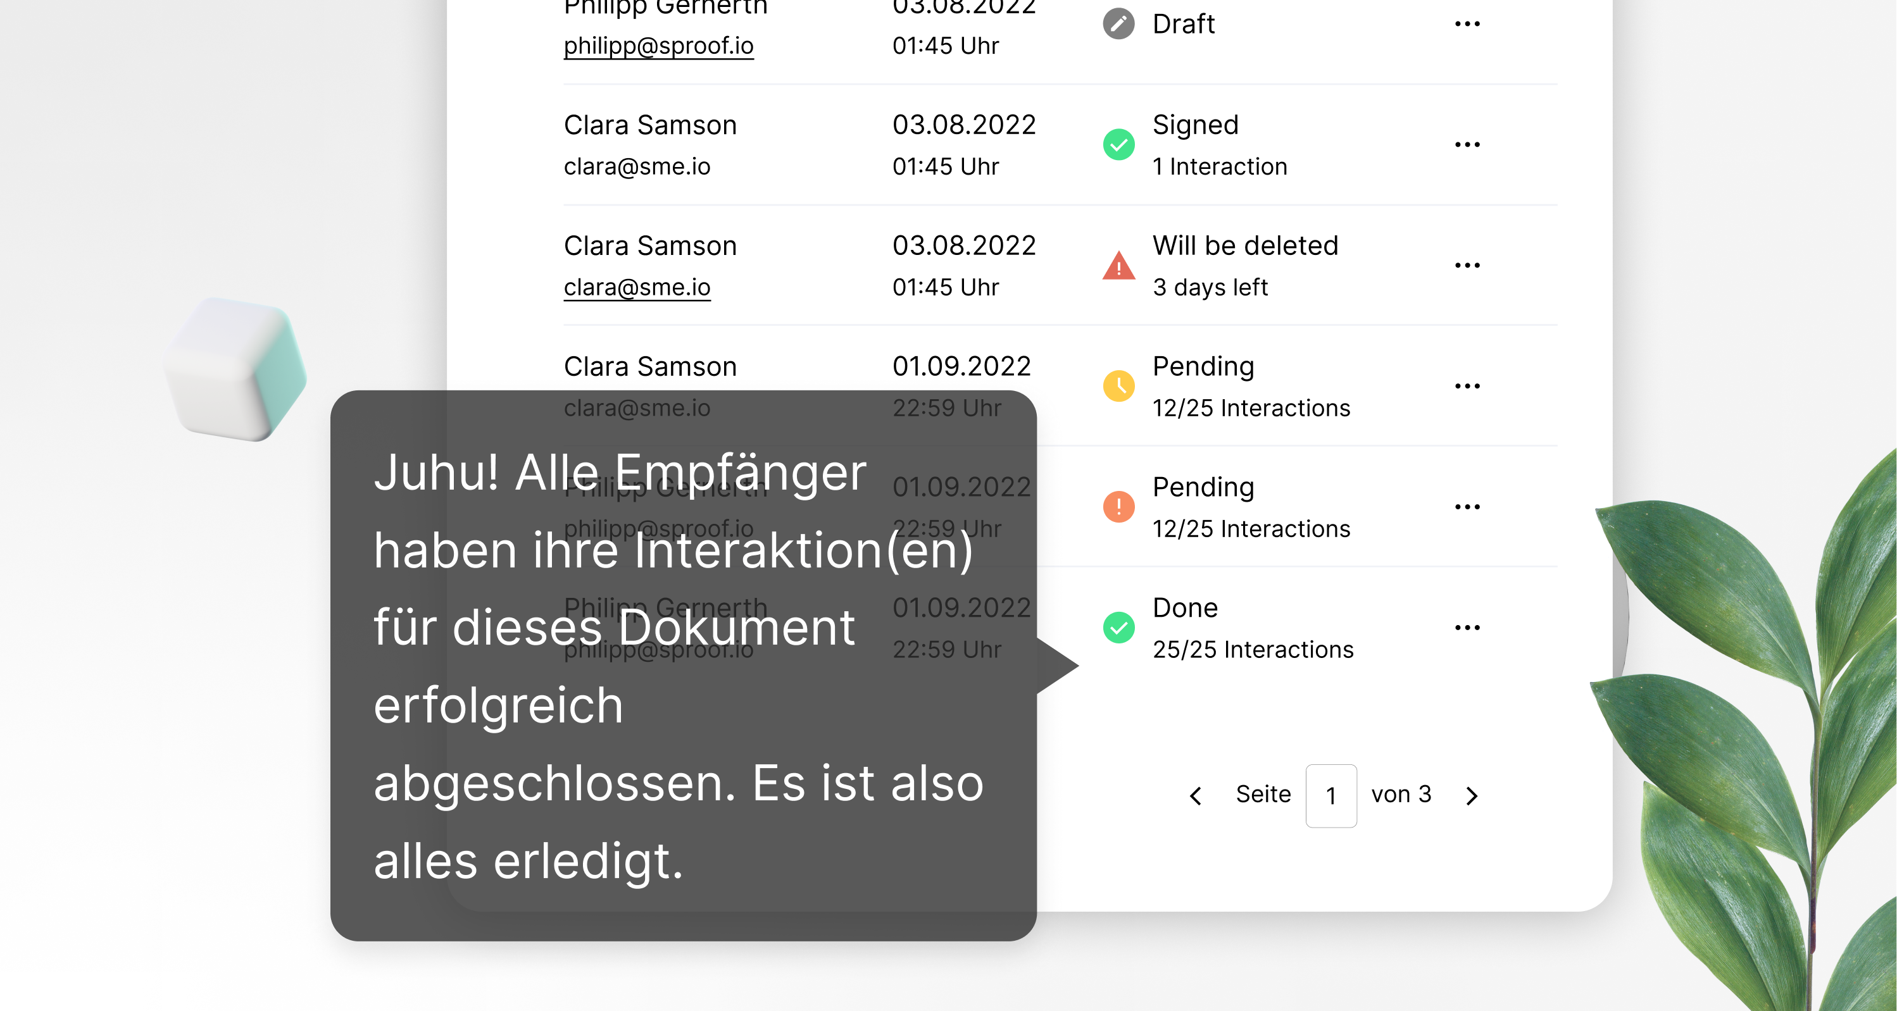This screenshot has width=1897, height=1011.
Task: Click the gray pencil Draft status icon
Action: [1118, 24]
